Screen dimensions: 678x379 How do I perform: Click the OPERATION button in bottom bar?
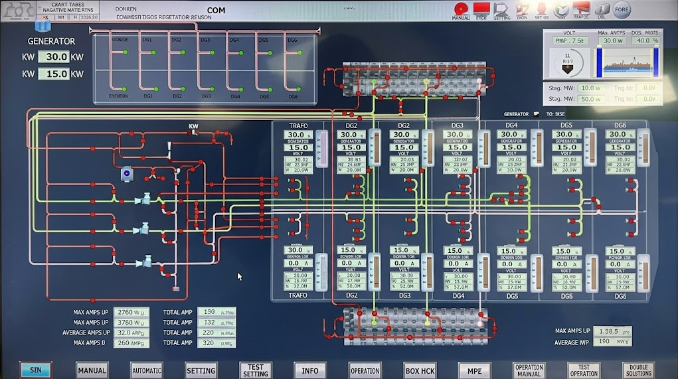(365, 370)
